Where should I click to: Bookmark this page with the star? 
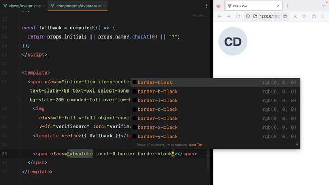pyautogui.click(x=285, y=16)
